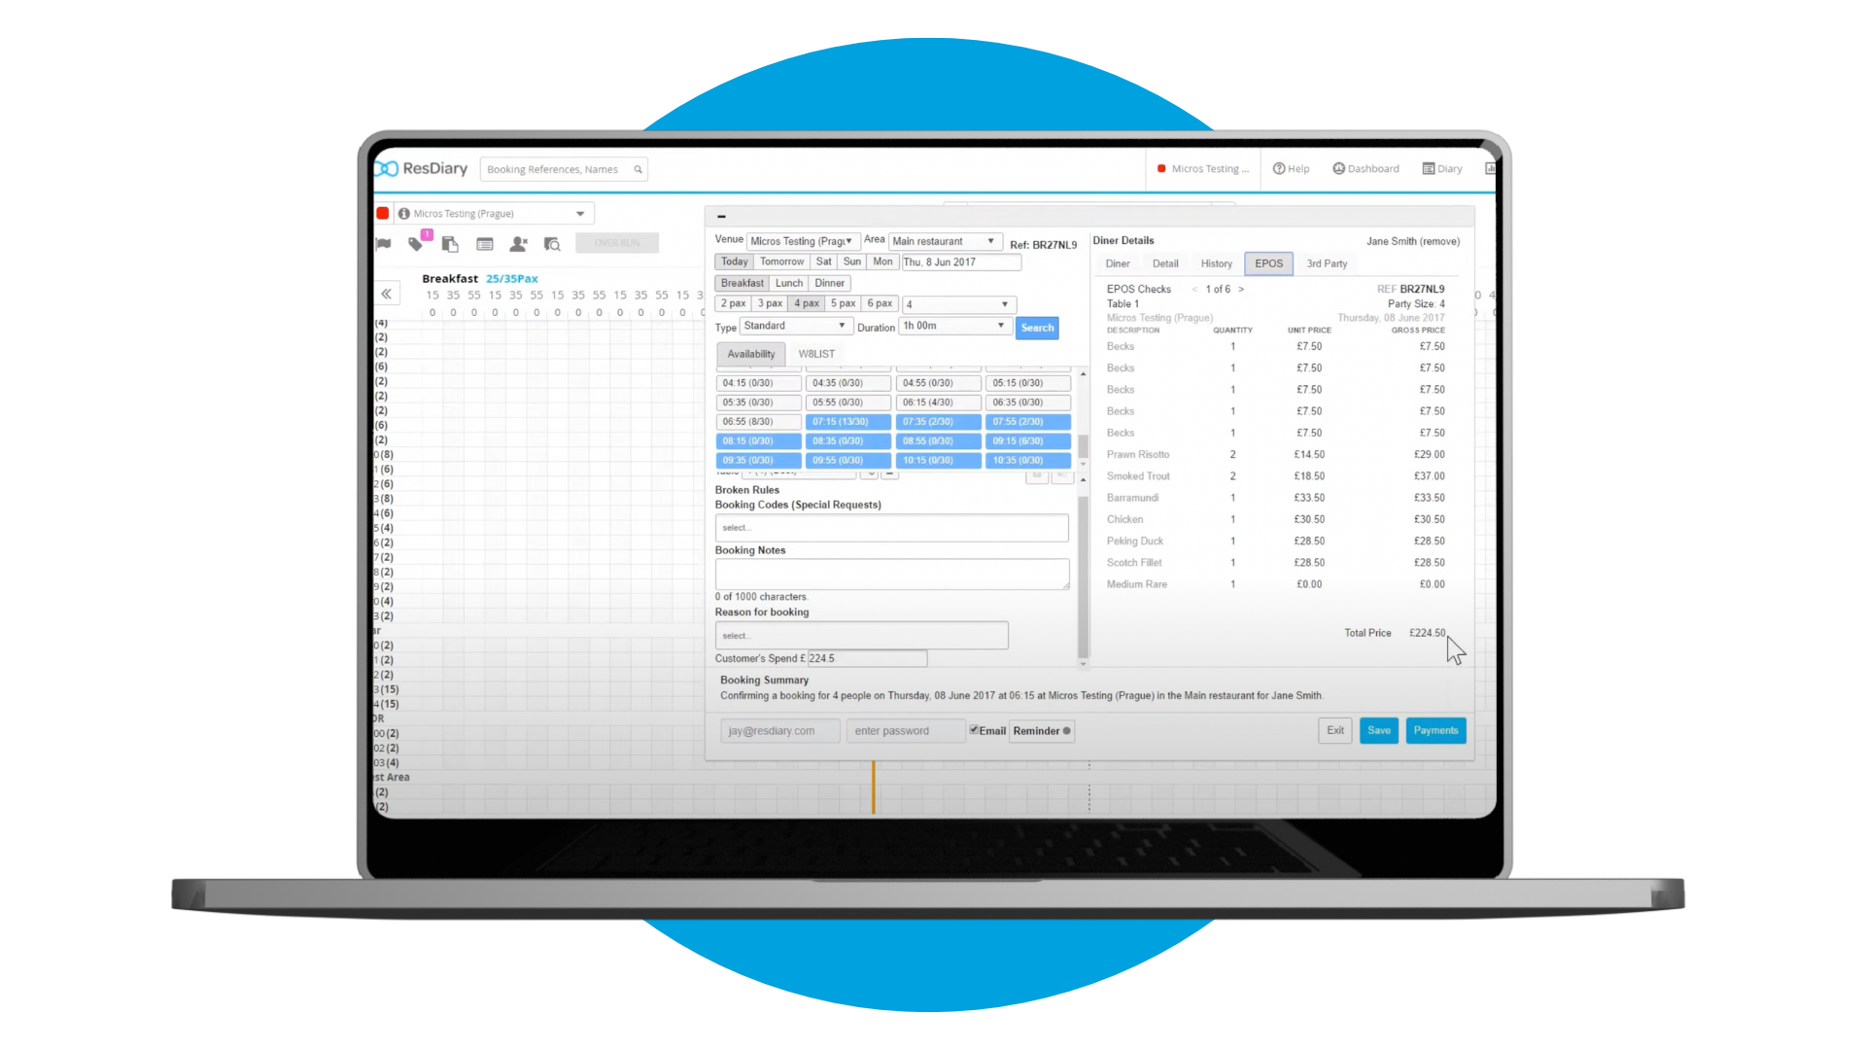This screenshot has height=1050, width=1866.
Task: Click the Payments button
Action: (1435, 729)
